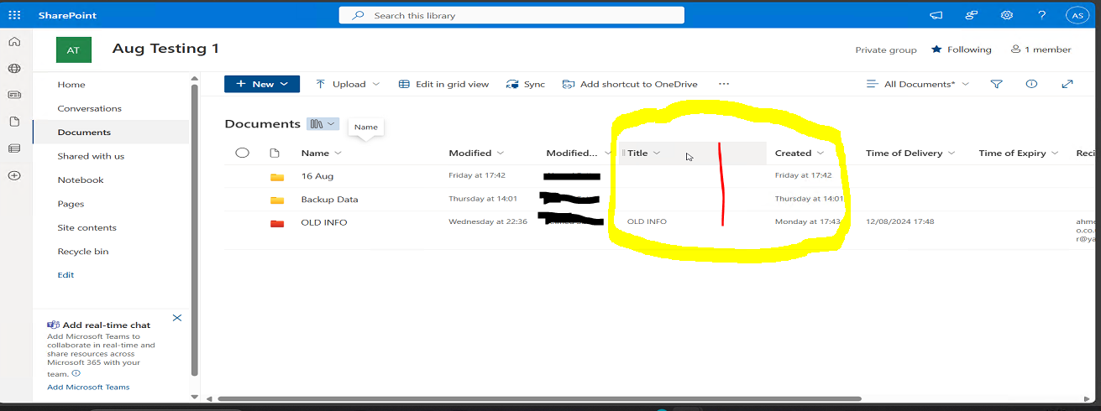Go to SharePoint home via the house icon in the left rail
1101x411 pixels.
point(14,42)
